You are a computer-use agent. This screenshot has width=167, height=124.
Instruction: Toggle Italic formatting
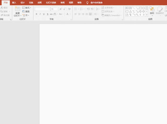[x=40, y=14]
